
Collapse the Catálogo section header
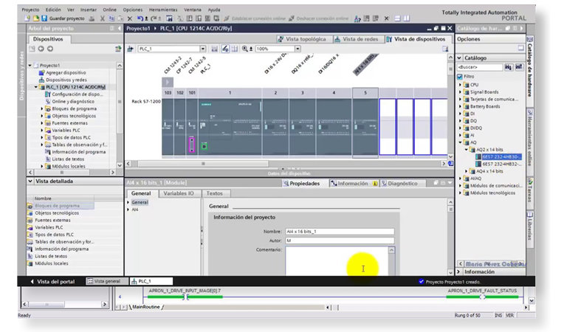coord(459,58)
